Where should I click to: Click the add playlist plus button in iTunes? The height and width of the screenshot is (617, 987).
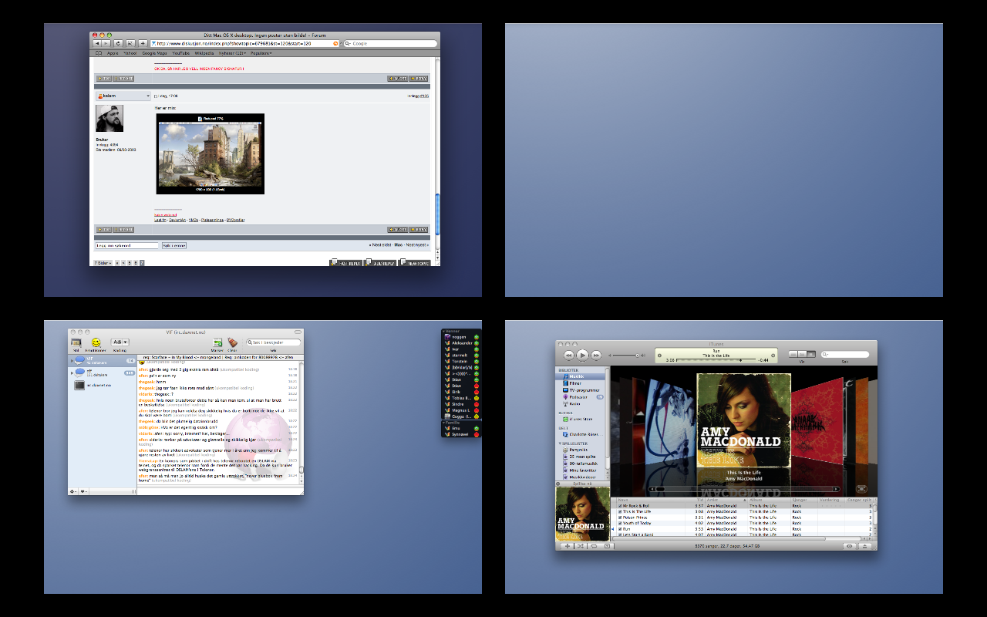pyautogui.click(x=568, y=546)
